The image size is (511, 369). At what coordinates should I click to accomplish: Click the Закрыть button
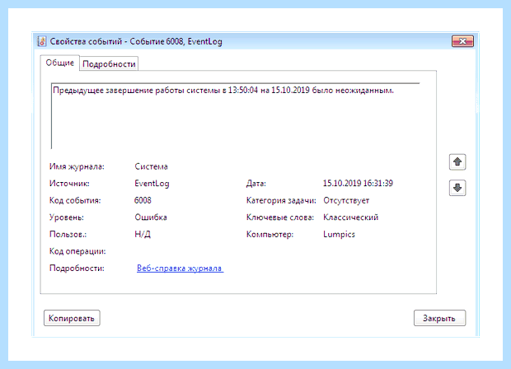[439, 318]
